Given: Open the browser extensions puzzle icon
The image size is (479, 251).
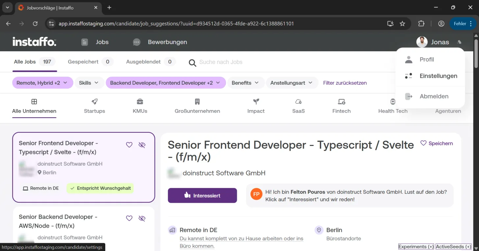Looking at the screenshot, I should [x=421, y=24].
